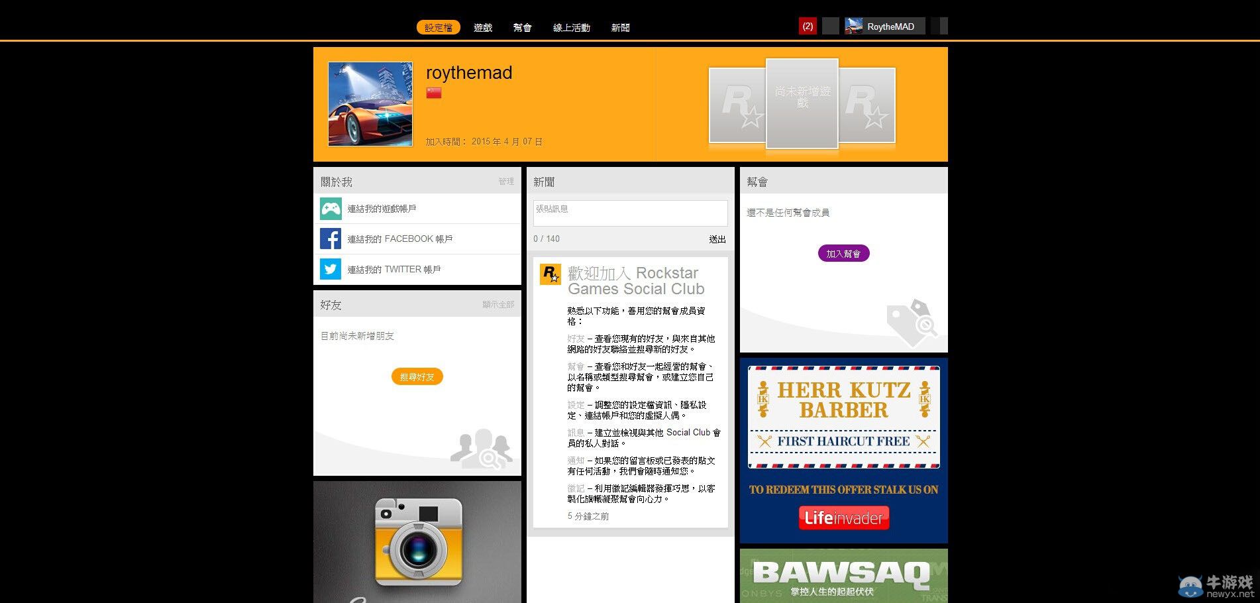Click the 通知 link in welcome post
Viewport: 1260px width, 603px height.
[x=576, y=461]
